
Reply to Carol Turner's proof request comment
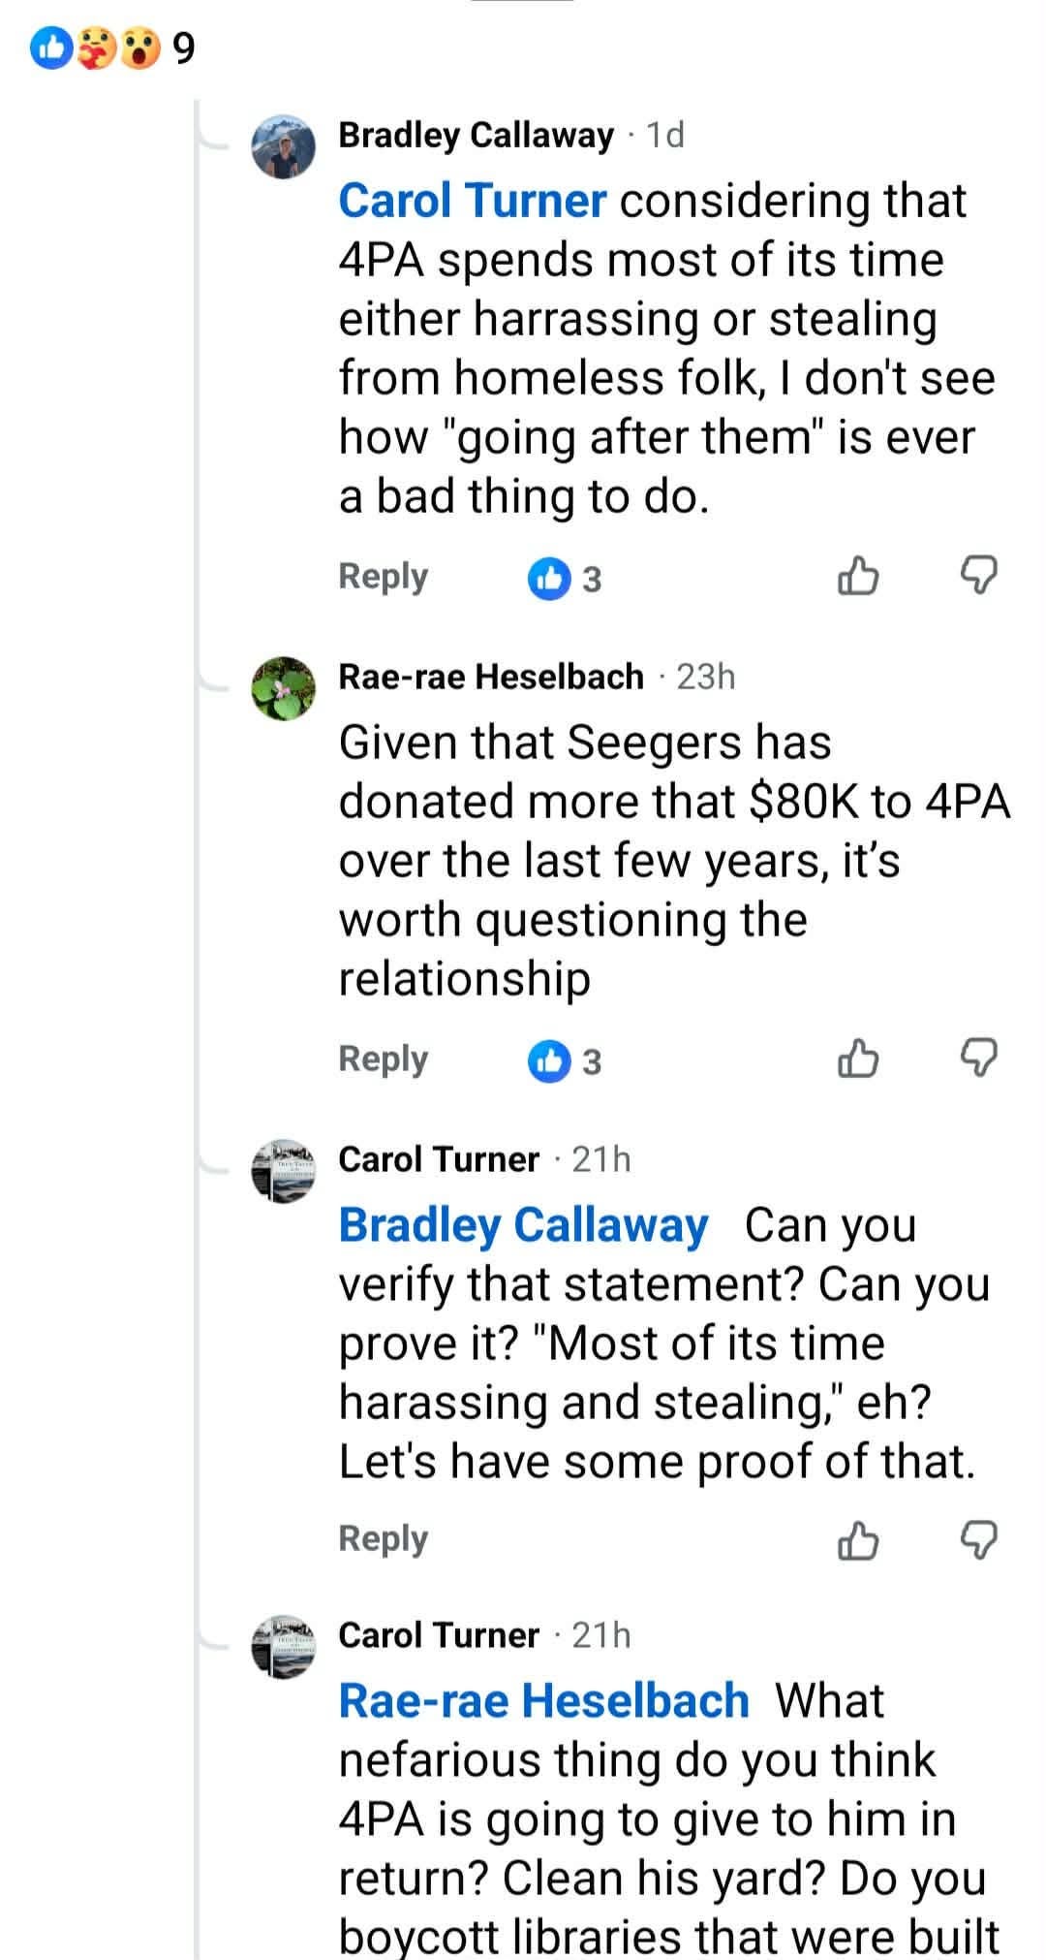click(383, 1538)
